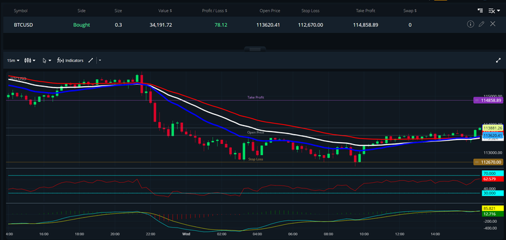Click the yellow 113881.26 current price tag
Viewport: 506px width, 240px height.
coord(492,128)
